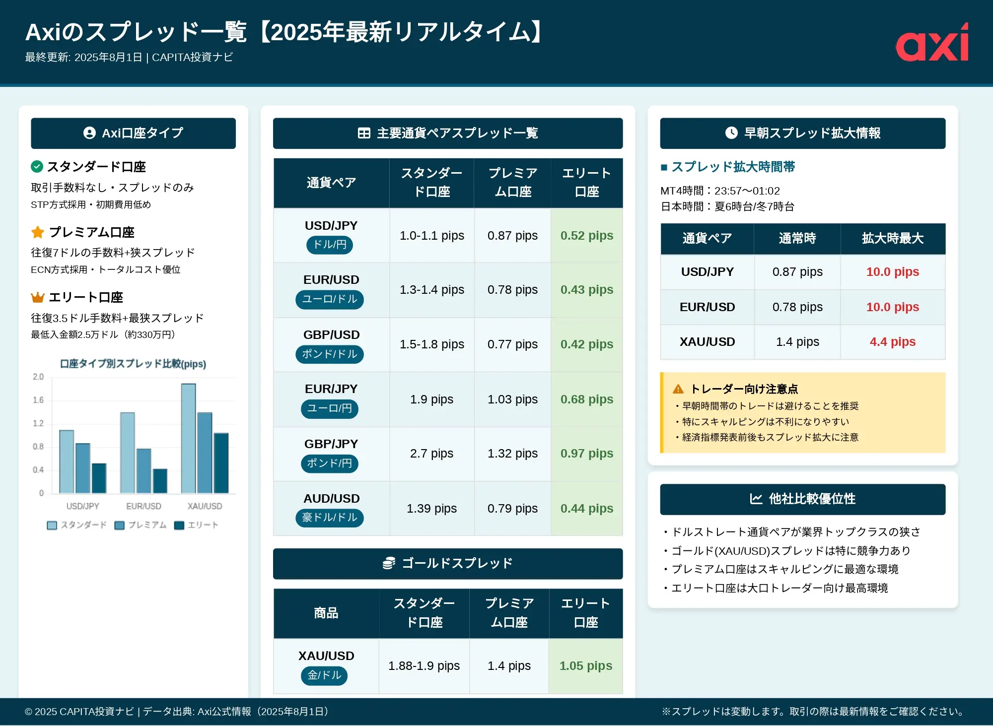Image resolution: width=993 pixels, height=726 pixels.
Task: Click the Axi logo in header
Action: click(x=932, y=43)
